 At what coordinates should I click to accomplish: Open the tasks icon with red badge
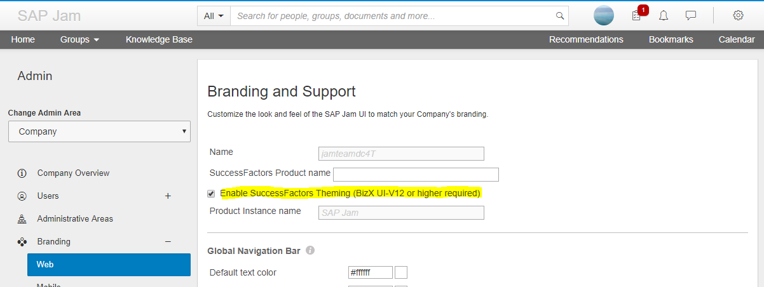636,16
